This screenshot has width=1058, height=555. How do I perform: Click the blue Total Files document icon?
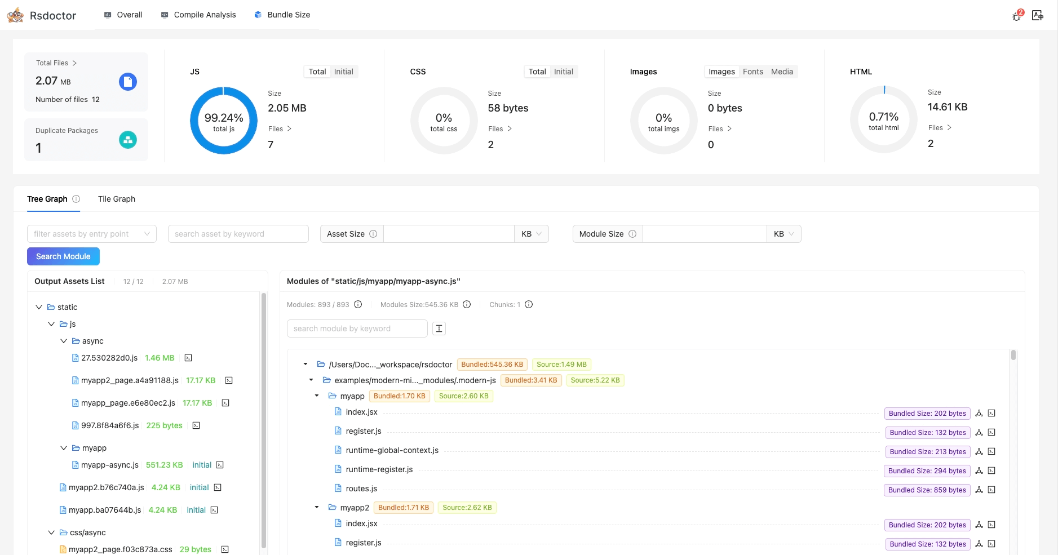pos(128,82)
